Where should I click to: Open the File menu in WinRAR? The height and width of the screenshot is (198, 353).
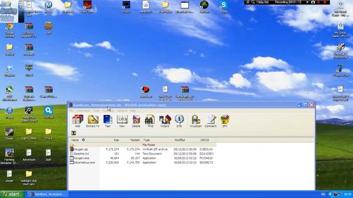pos(71,111)
